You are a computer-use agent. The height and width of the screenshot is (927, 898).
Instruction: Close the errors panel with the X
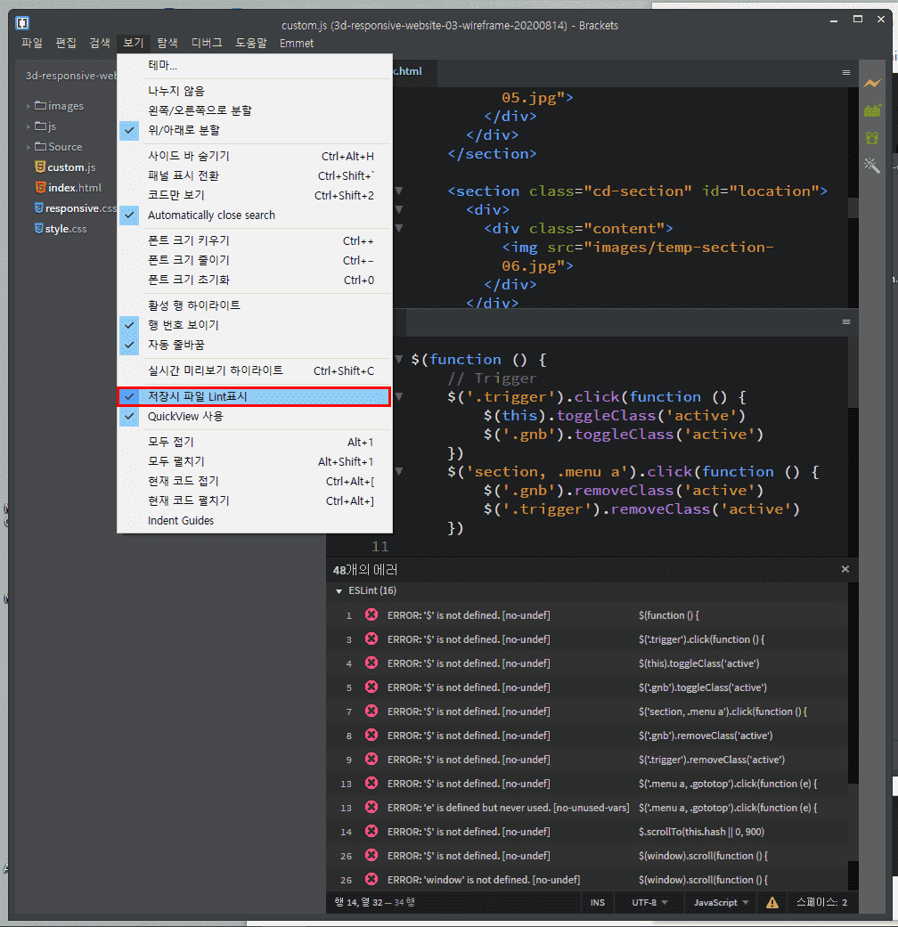click(x=845, y=569)
